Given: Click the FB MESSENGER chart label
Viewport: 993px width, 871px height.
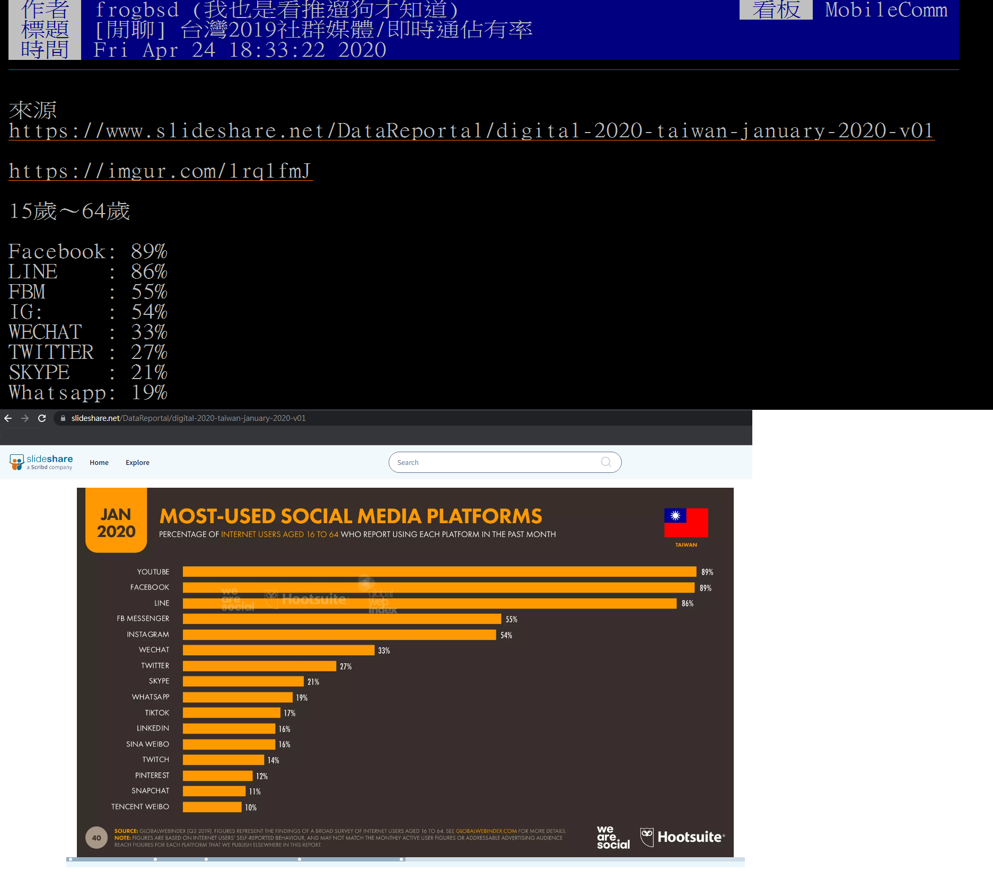Looking at the screenshot, I should point(143,619).
